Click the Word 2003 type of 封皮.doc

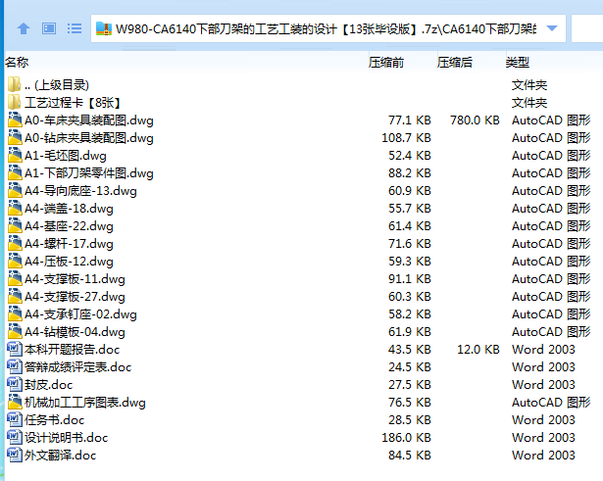[x=543, y=385]
